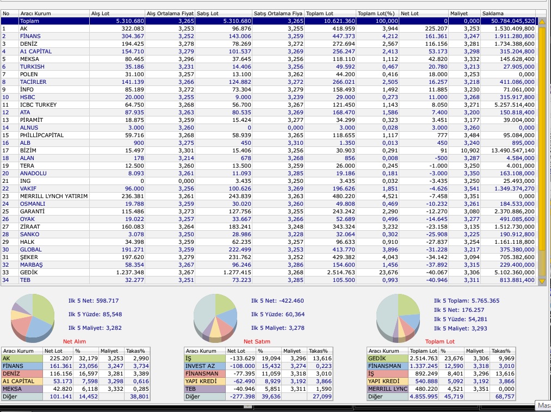Click the GEDİK cell in the Toplam Lot summary table
Screen dimensions: 551x412
(x=388, y=359)
